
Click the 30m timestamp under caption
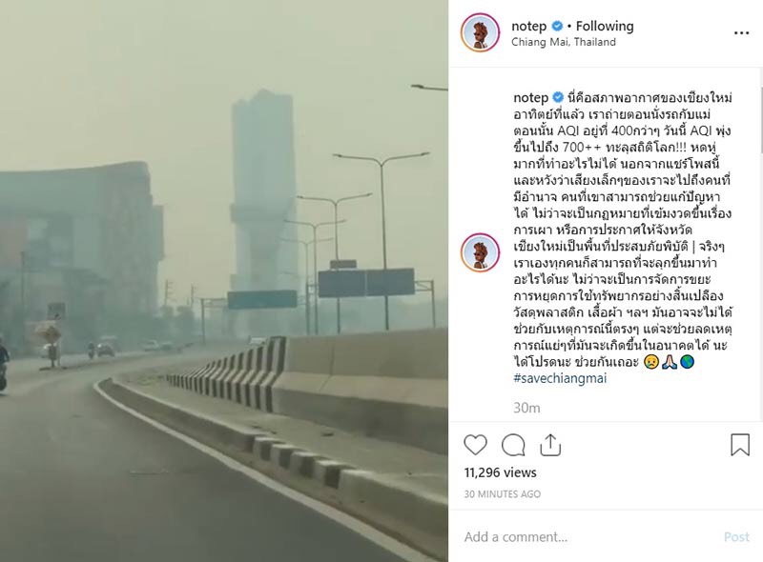tap(526, 408)
